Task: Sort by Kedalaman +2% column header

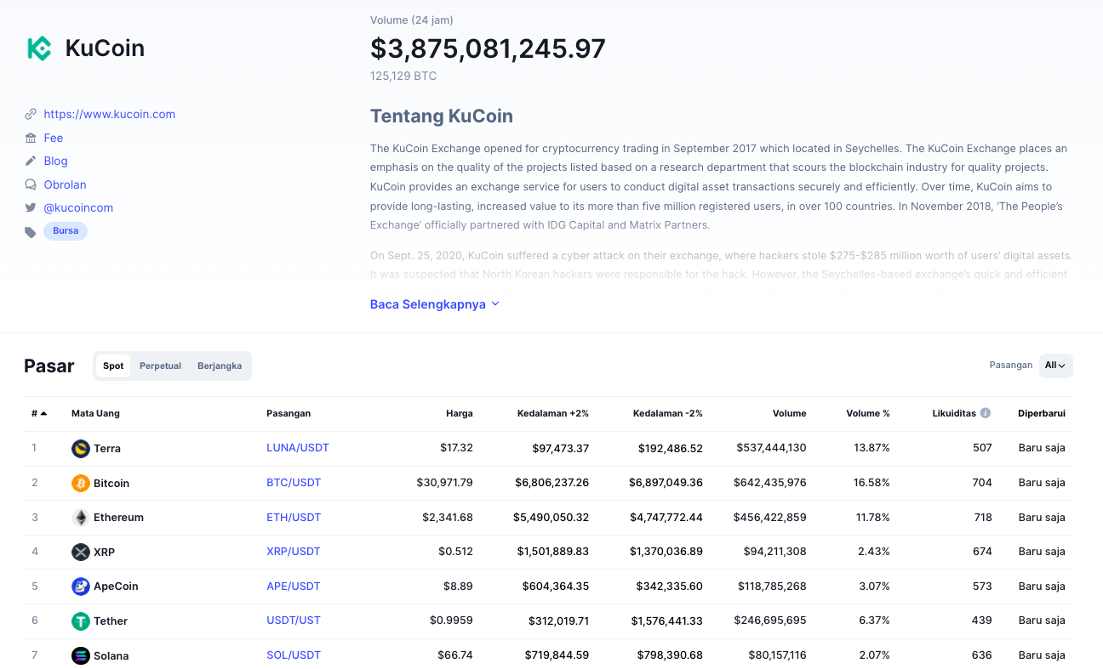Action: pyautogui.click(x=553, y=413)
